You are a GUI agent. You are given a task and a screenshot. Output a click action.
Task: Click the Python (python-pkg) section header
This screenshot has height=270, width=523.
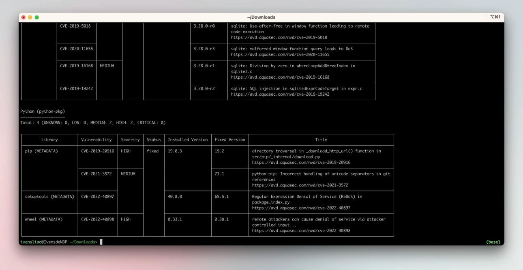[42, 111]
